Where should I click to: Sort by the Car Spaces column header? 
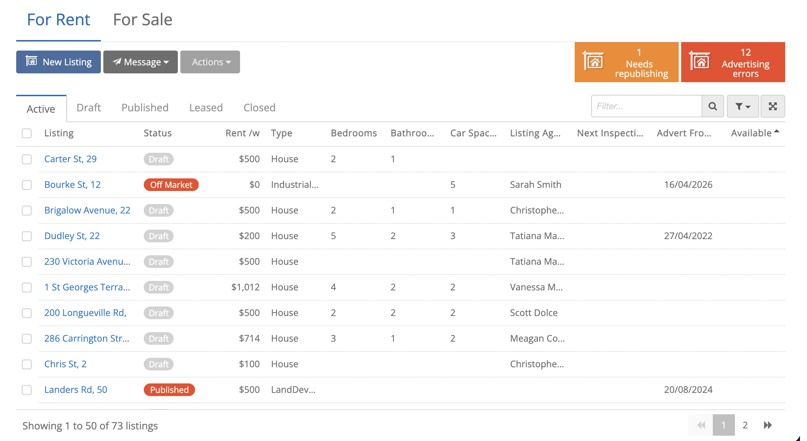tap(473, 133)
